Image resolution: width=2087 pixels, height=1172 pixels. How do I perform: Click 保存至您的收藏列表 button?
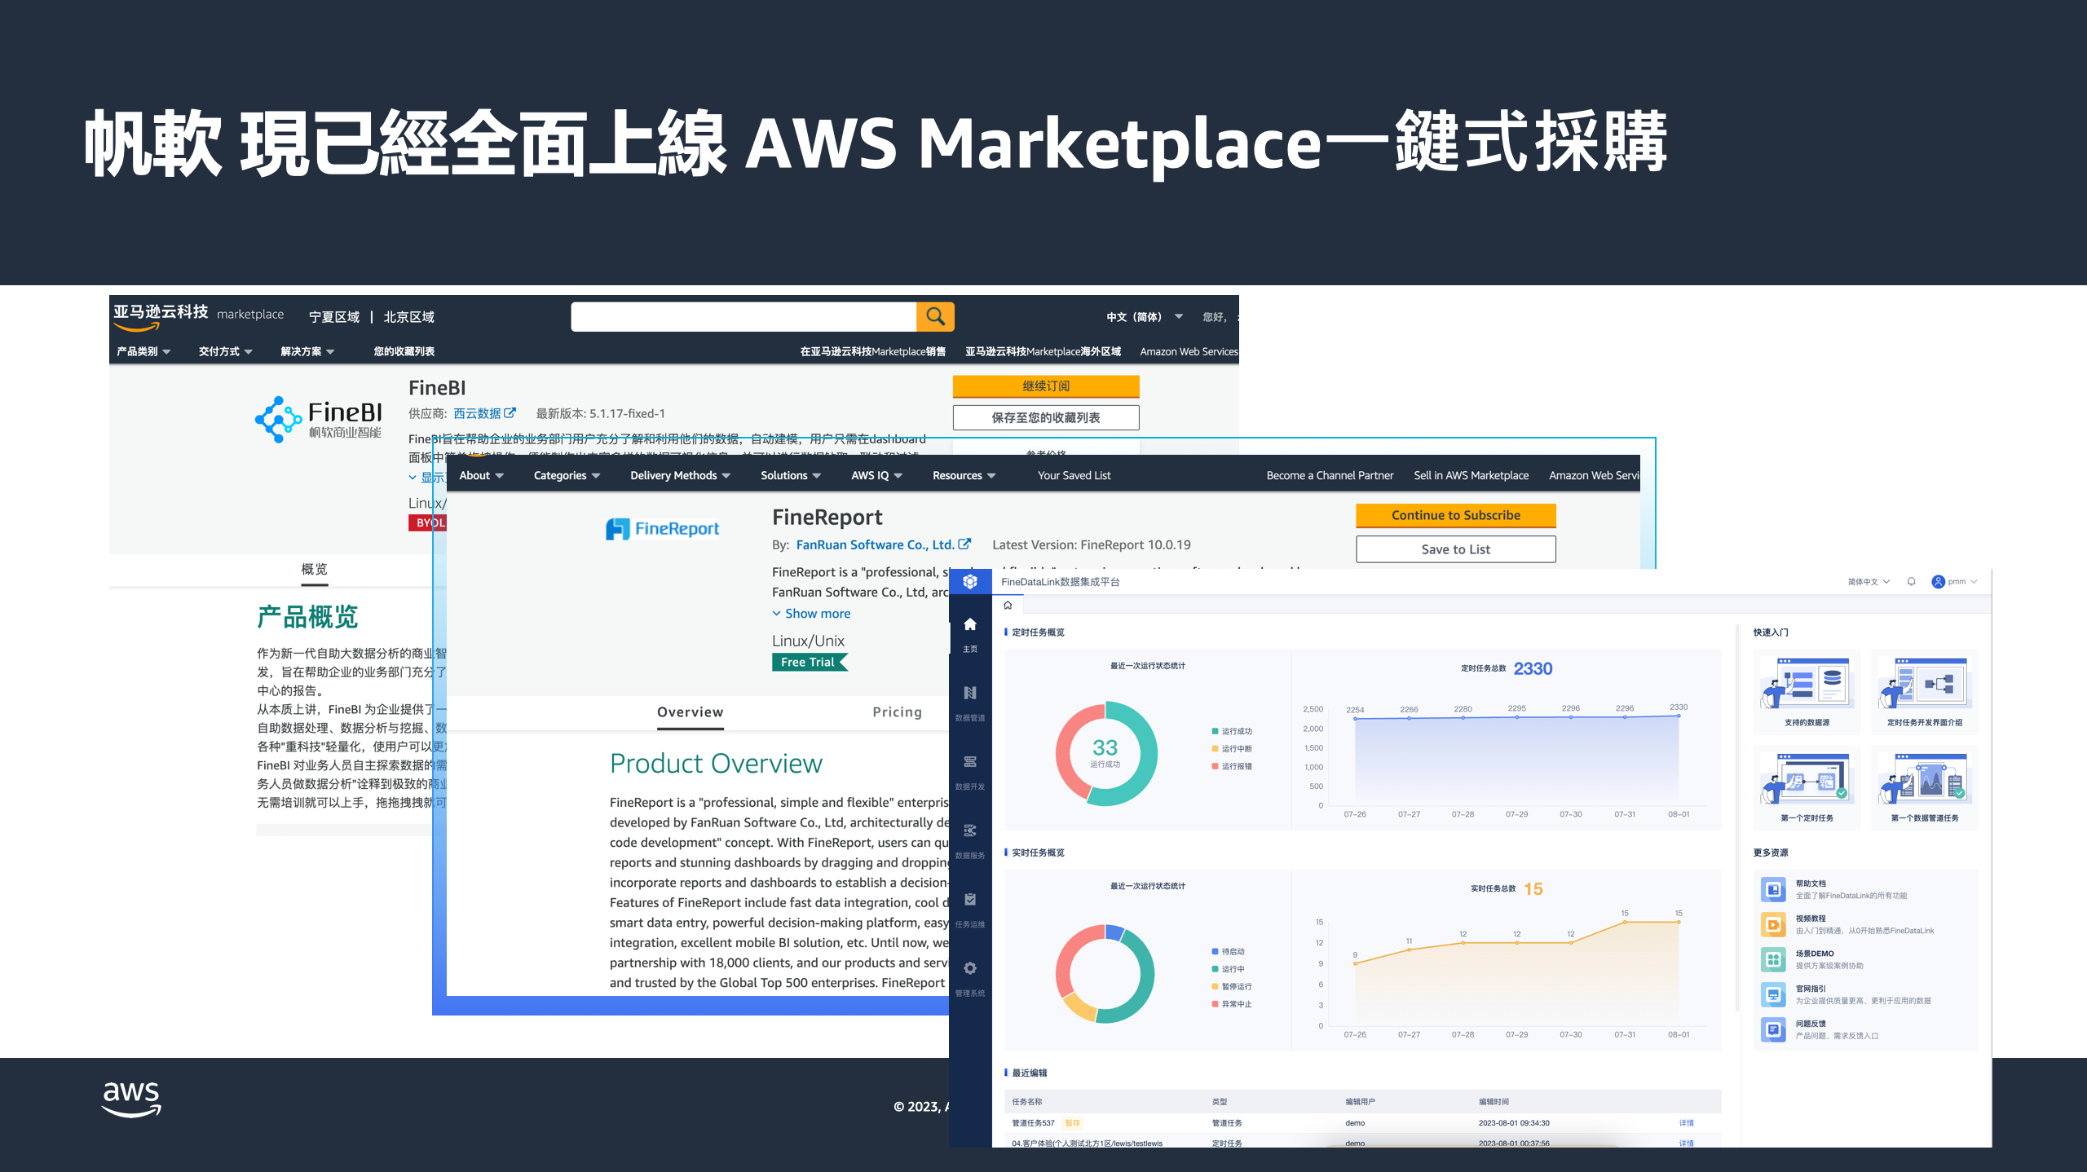pyautogui.click(x=1046, y=417)
